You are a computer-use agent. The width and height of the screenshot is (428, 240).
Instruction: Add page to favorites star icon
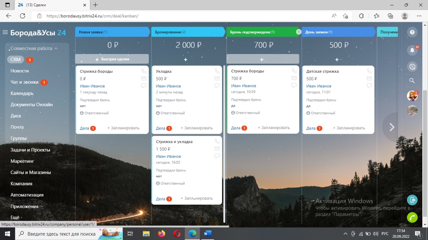345,16
